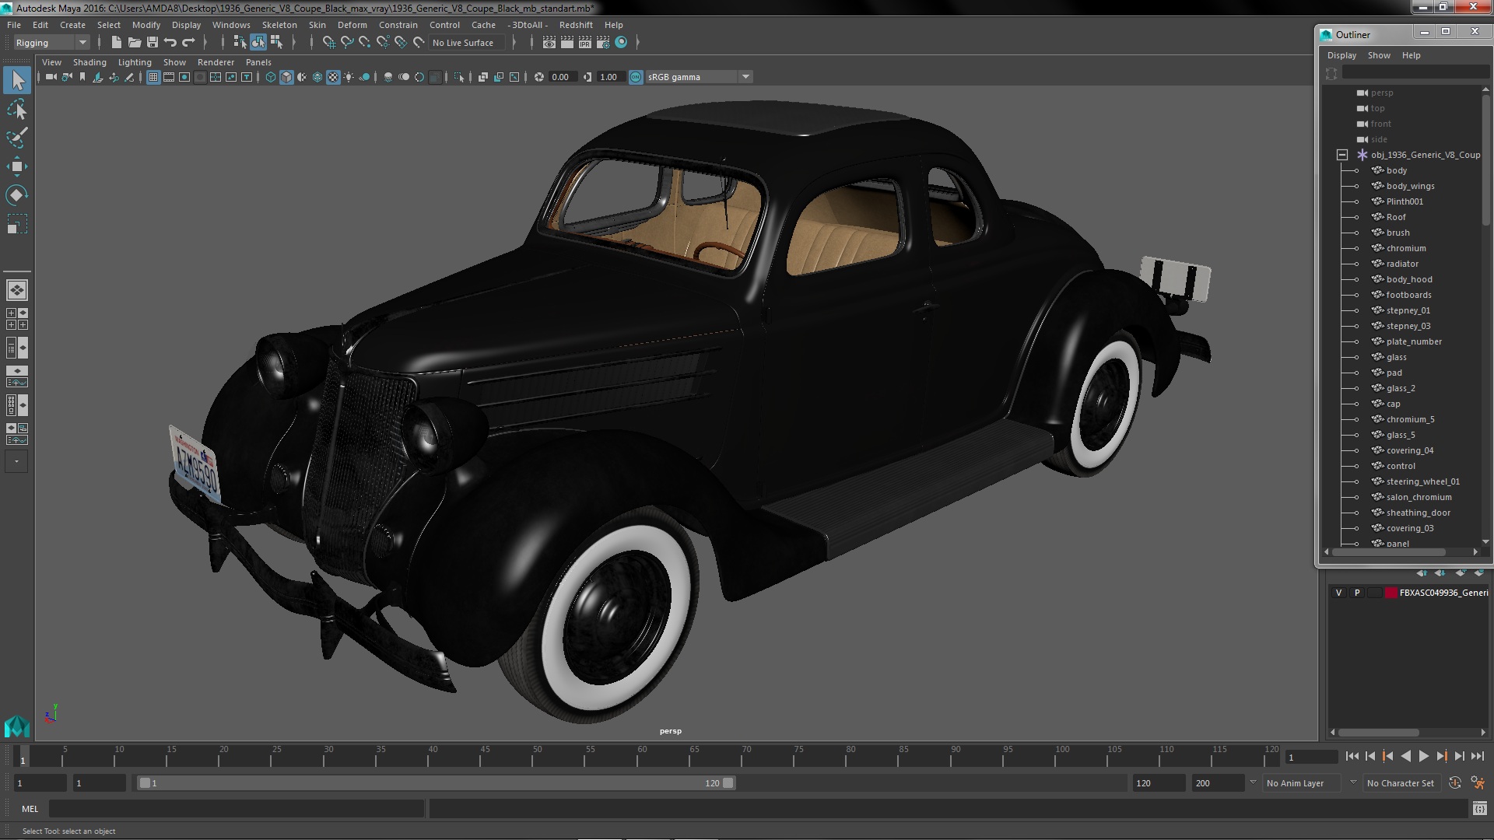This screenshot has width=1494, height=840.
Task: Switch to single perspective view layout
Action: [x=17, y=290]
